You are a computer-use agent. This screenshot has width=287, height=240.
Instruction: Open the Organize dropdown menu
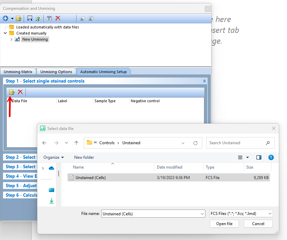pyautogui.click(x=54, y=157)
